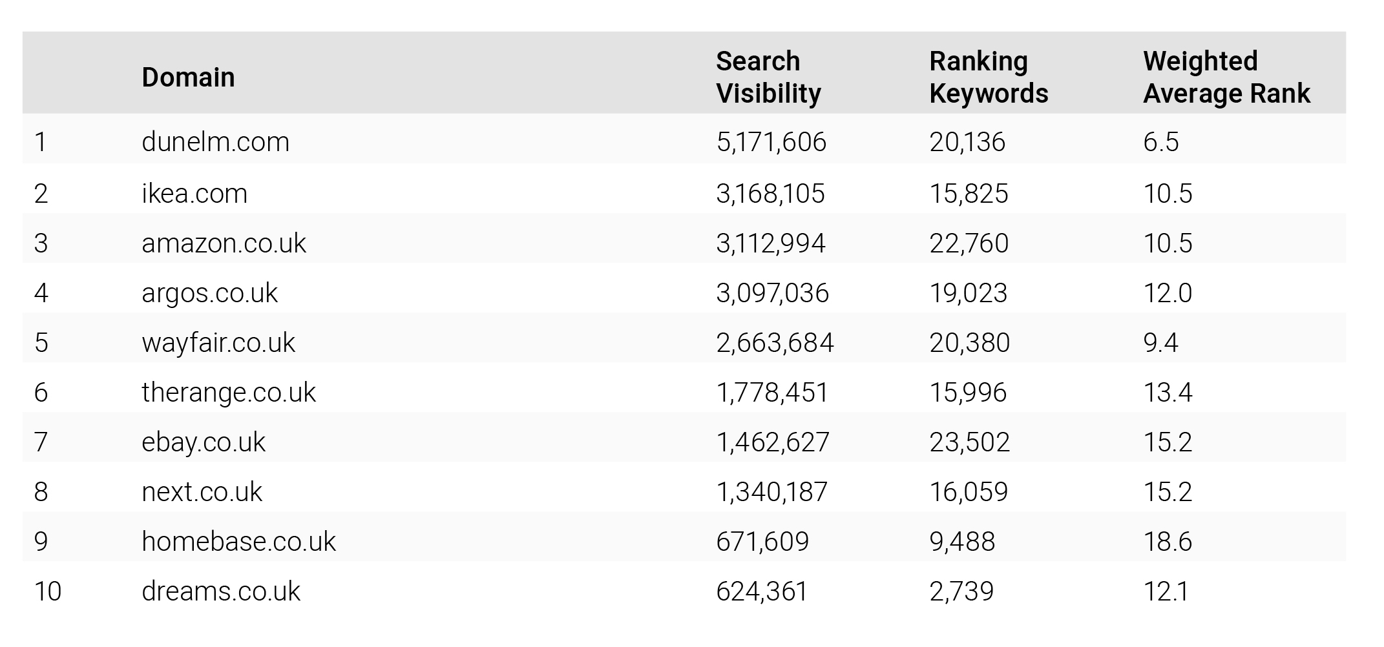The width and height of the screenshot is (1384, 647).
Task: Open the ikea.com domain link
Action: (194, 194)
